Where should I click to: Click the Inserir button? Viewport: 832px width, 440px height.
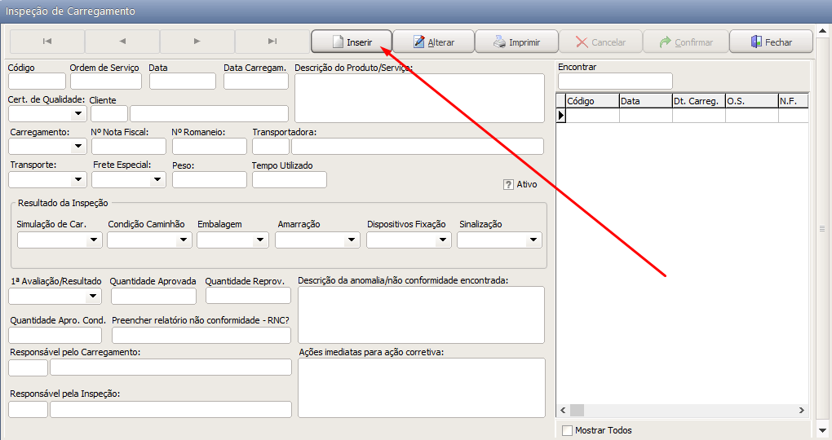tap(352, 42)
